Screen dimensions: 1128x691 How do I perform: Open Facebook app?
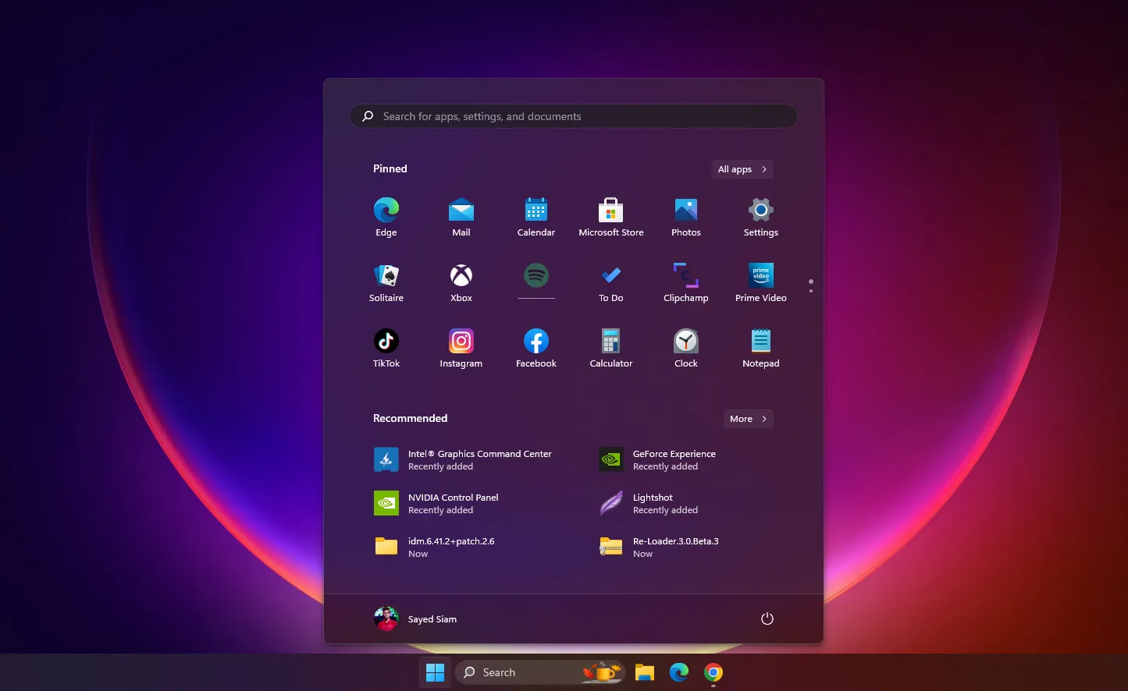[x=536, y=348]
